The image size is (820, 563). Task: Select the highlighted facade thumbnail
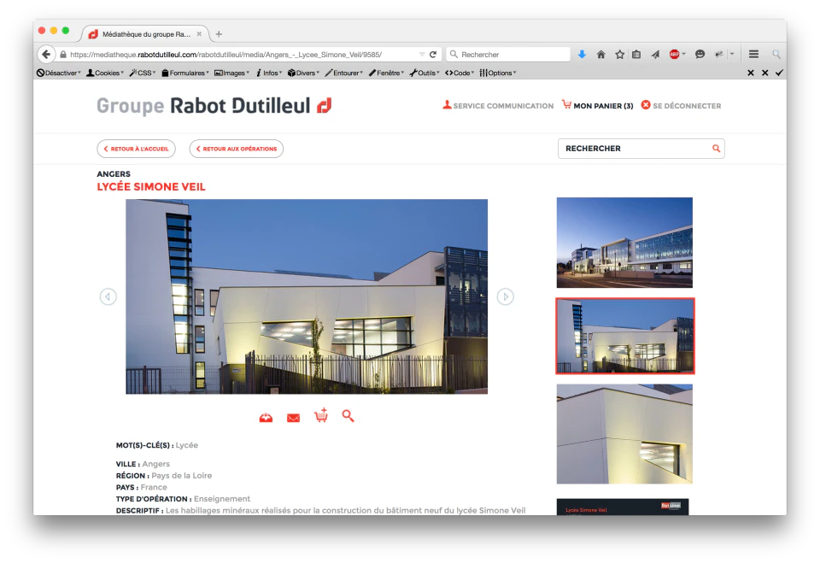click(624, 336)
